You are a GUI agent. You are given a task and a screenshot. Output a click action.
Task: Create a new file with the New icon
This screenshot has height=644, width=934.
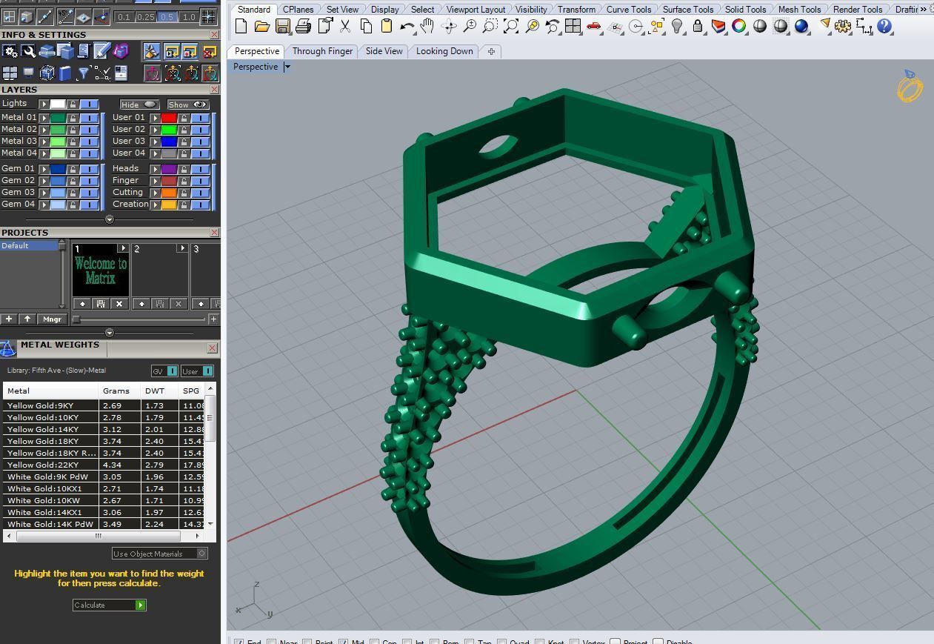(241, 27)
